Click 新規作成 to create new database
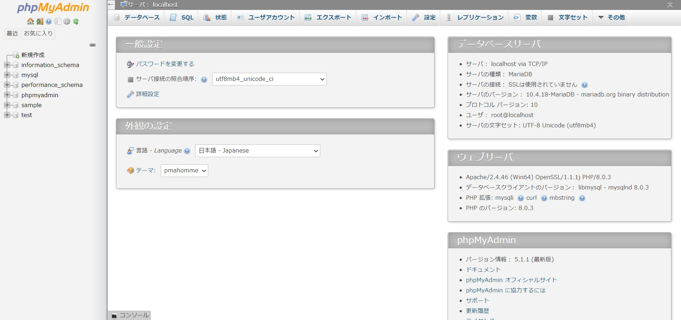681x320 pixels. pyautogui.click(x=33, y=55)
